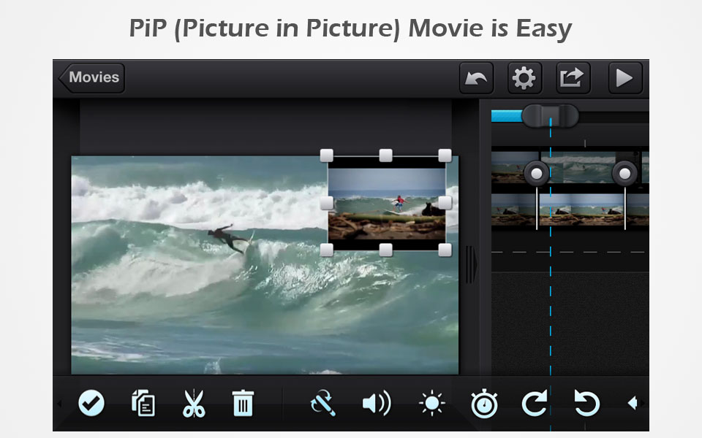Open the audio detach microphone tool
This screenshot has height=438, width=702.
click(322, 403)
